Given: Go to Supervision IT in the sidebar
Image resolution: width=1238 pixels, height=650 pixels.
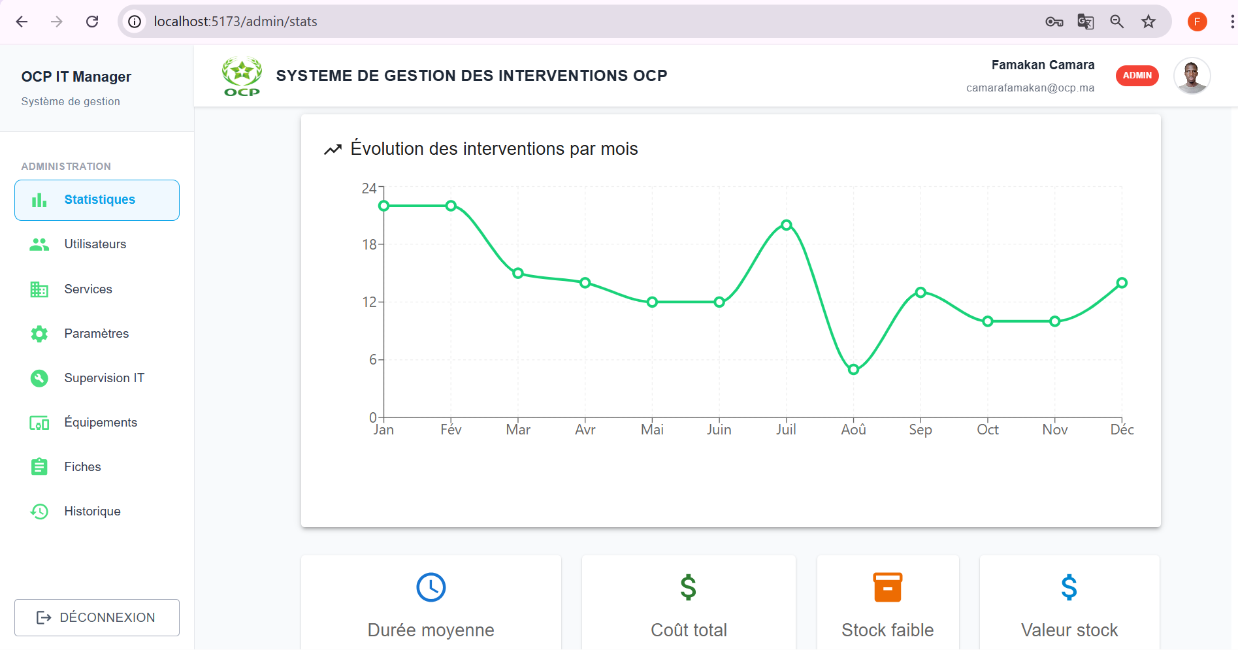Looking at the screenshot, I should tap(104, 378).
